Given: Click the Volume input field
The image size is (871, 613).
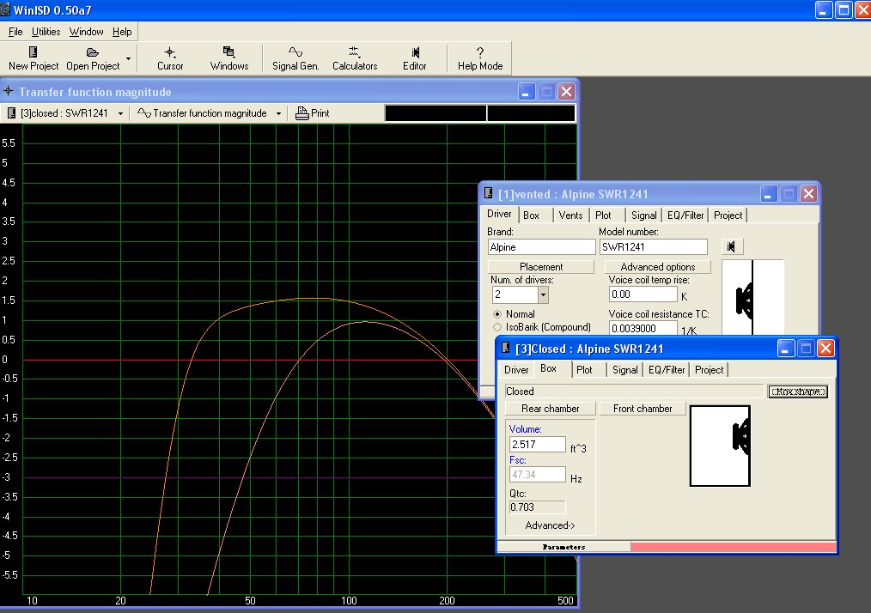Looking at the screenshot, I should (537, 444).
